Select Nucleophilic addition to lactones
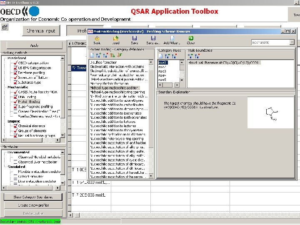 113,126
